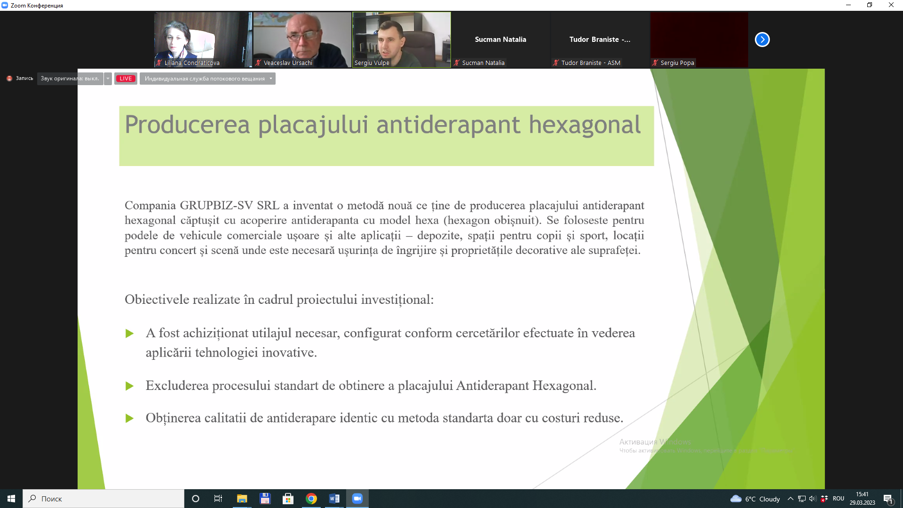This screenshot has height=508, width=903.
Task: Switch input language ROU
Action: tap(838, 499)
